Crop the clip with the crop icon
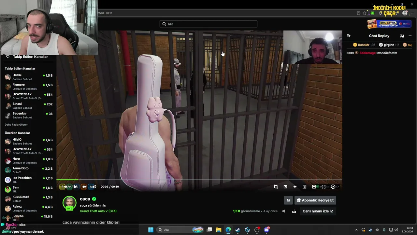This screenshot has width=417, height=235. pos(276,187)
